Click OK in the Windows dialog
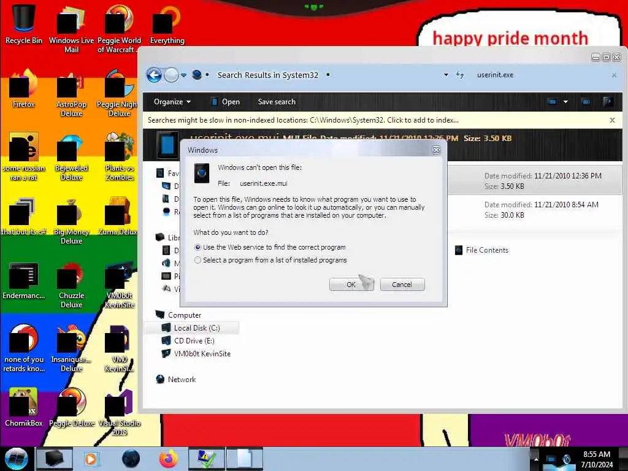Screen dimensions: 628x471 [x=351, y=285]
